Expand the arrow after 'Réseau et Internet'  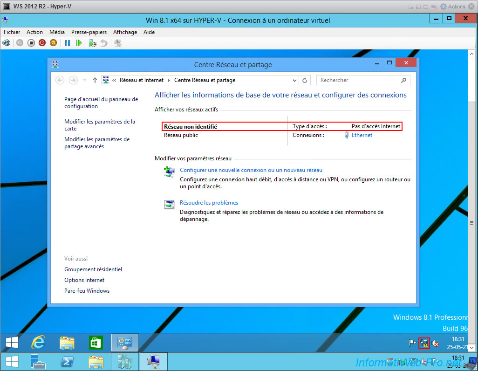click(169, 80)
